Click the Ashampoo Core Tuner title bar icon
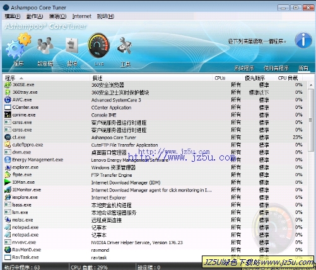This screenshot has height=270, width=316. (6, 8)
